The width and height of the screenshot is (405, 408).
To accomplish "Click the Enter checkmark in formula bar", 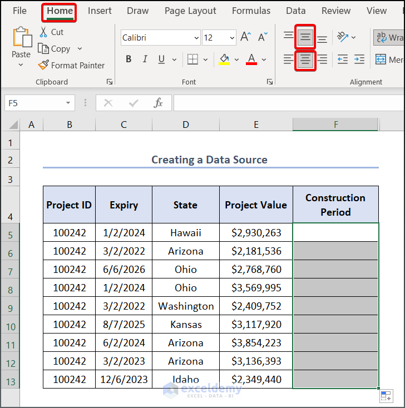I will click(134, 103).
